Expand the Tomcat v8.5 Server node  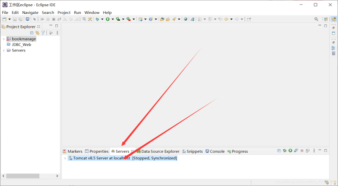(x=65, y=158)
